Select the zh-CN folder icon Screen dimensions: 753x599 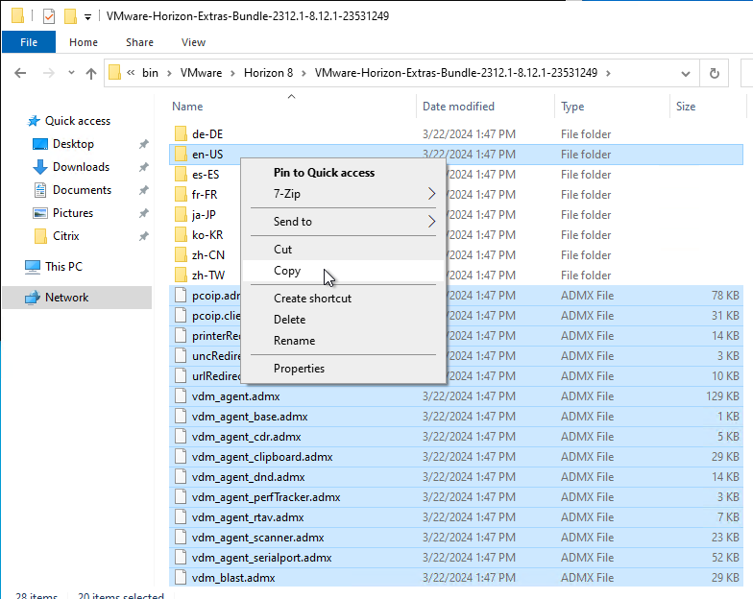[181, 255]
